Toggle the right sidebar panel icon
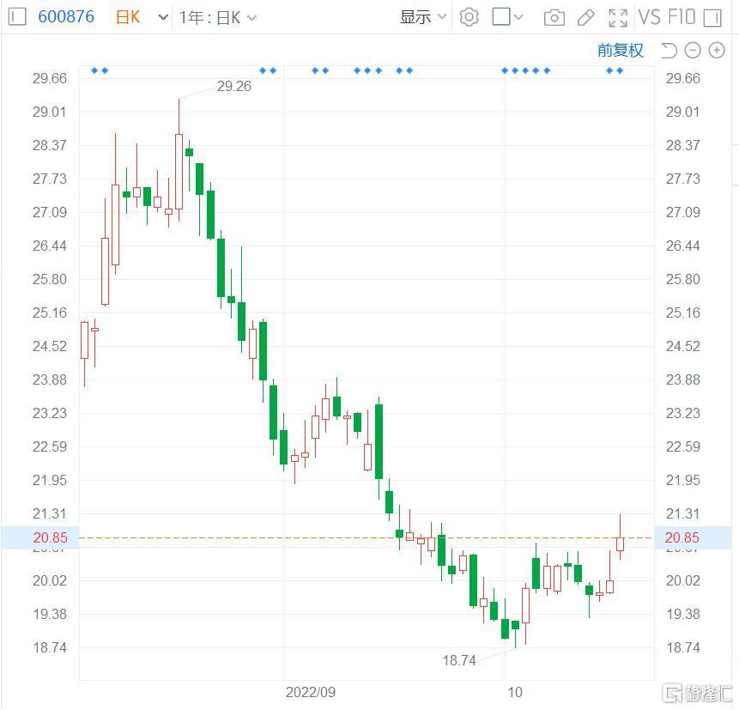This screenshot has height=710, width=739. (x=712, y=18)
